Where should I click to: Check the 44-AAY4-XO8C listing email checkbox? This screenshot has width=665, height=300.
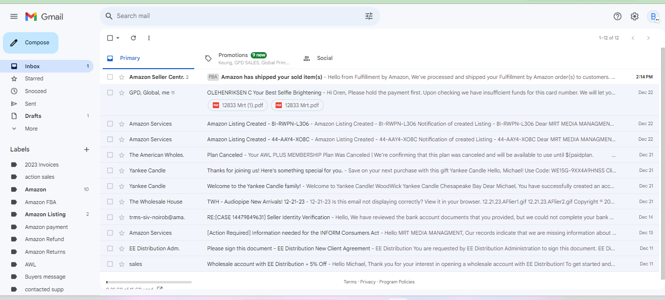(110, 139)
